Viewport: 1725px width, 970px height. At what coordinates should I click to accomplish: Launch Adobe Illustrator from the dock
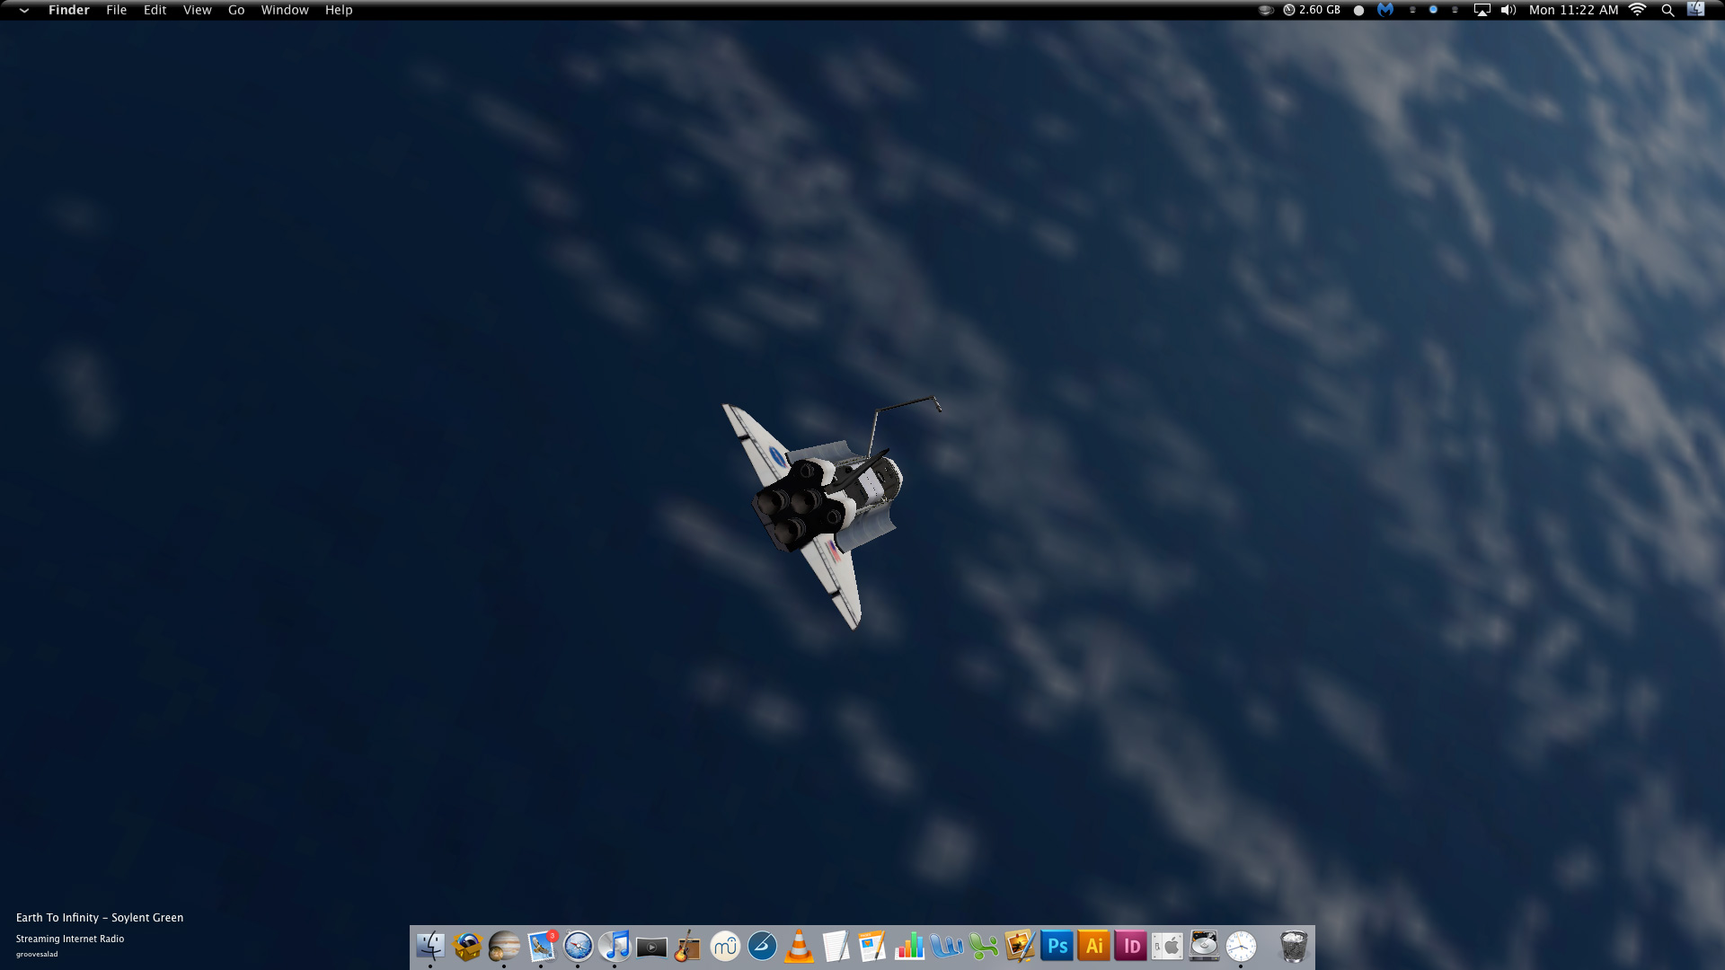pos(1093,946)
